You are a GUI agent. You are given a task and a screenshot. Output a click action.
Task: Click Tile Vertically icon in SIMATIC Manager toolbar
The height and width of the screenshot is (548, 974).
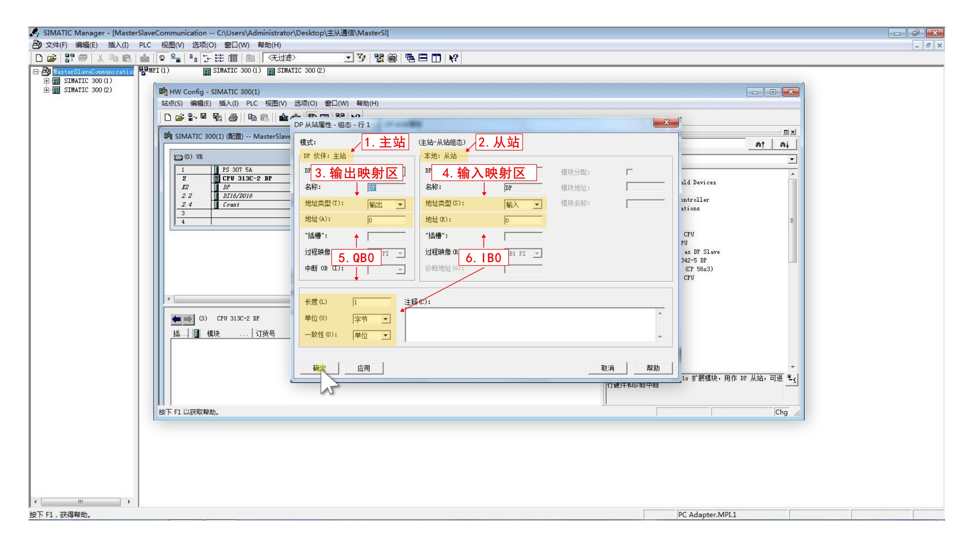[436, 58]
